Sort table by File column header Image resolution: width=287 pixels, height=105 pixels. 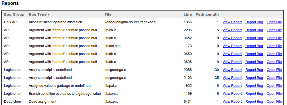pyautogui.click(x=108, y=14)
